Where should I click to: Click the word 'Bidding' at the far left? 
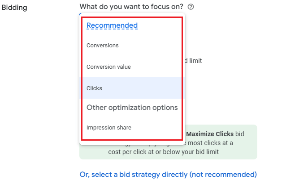pyautogui.click(x=15, y=8)
